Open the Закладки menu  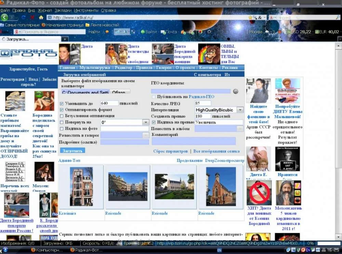point(63,10)
